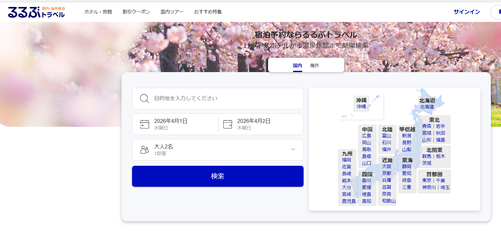Click the Rurubu Travel logo

(36, 12)
